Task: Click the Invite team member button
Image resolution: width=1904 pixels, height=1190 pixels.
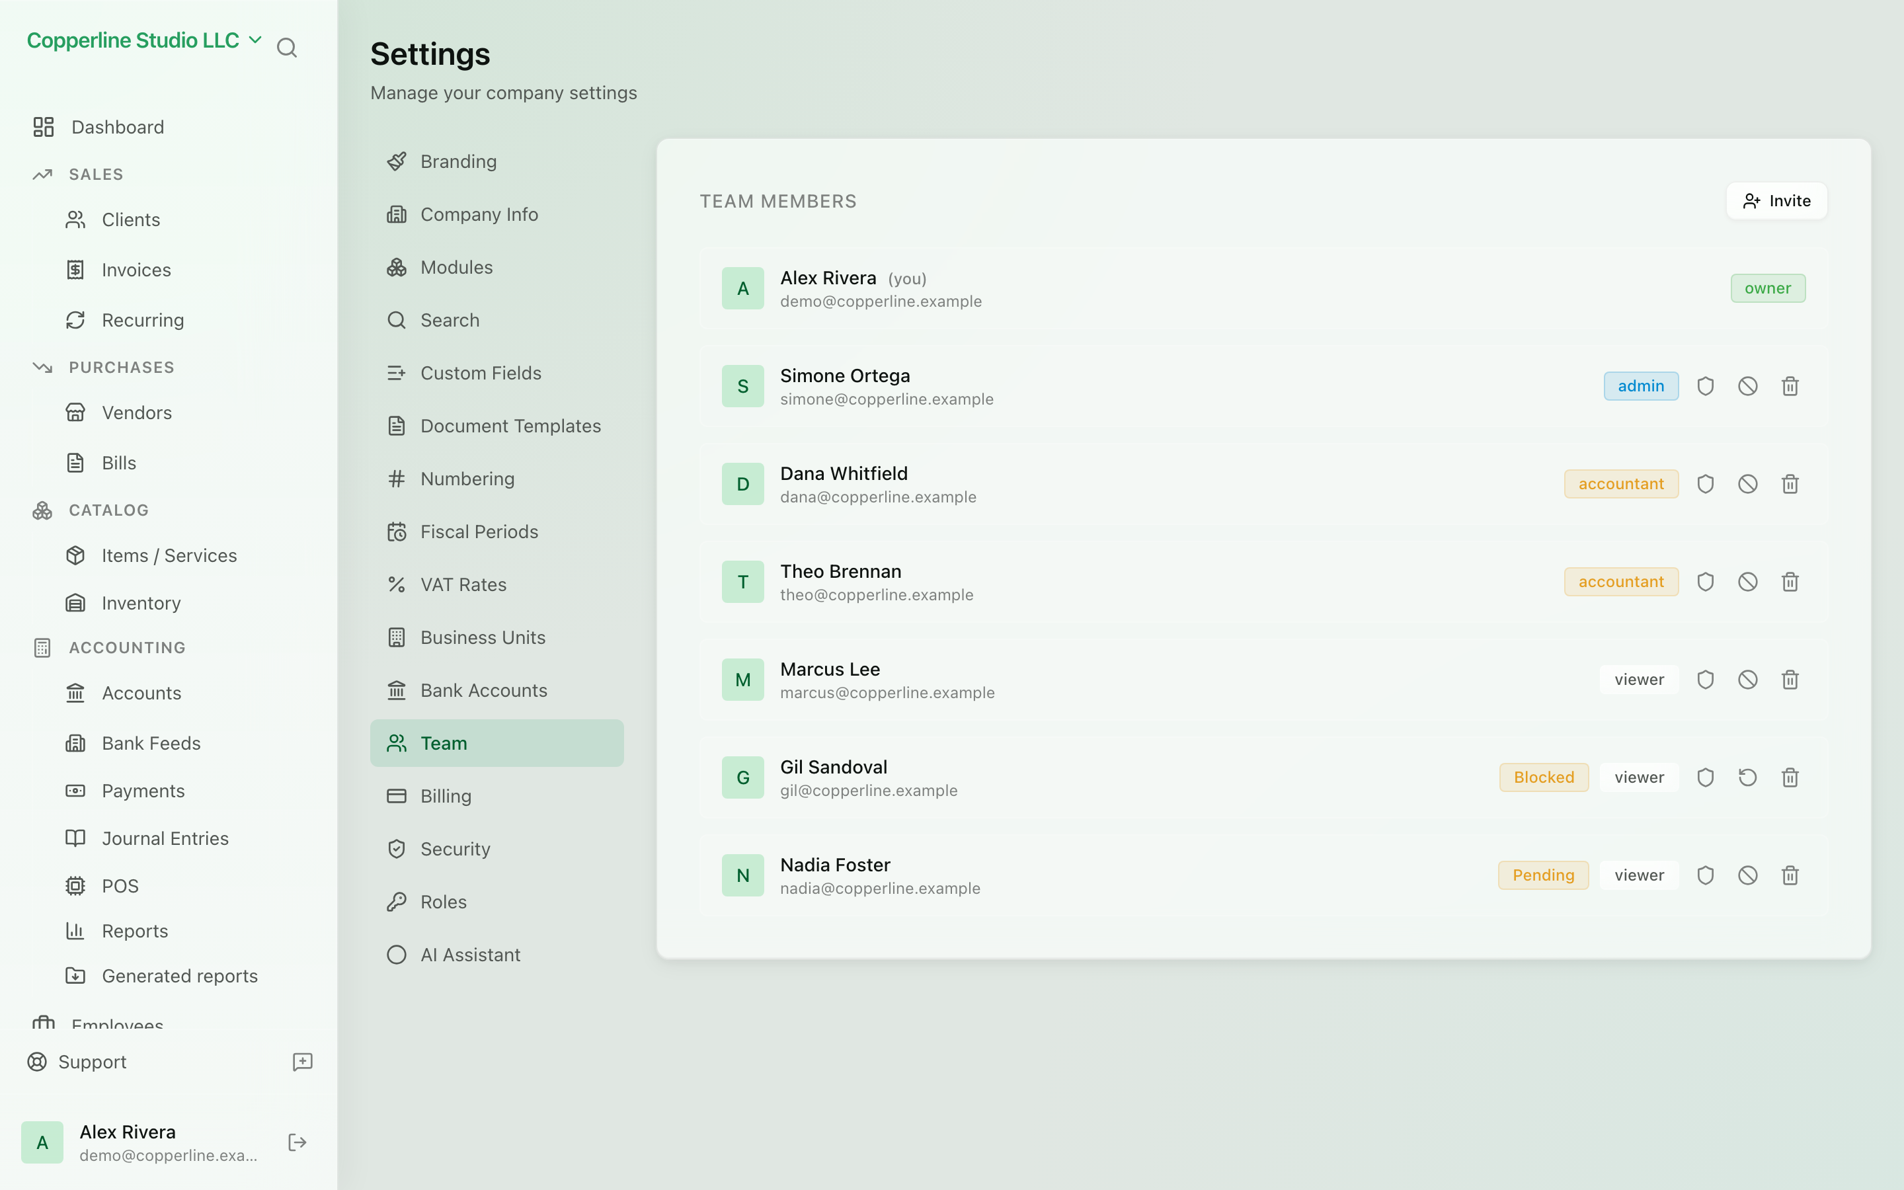Action: tap(1776, 201)
